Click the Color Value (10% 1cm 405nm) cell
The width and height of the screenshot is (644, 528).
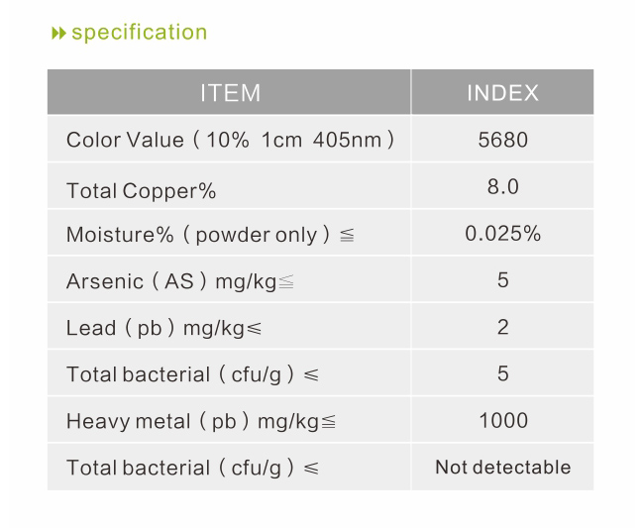click(x=229, y=140)
